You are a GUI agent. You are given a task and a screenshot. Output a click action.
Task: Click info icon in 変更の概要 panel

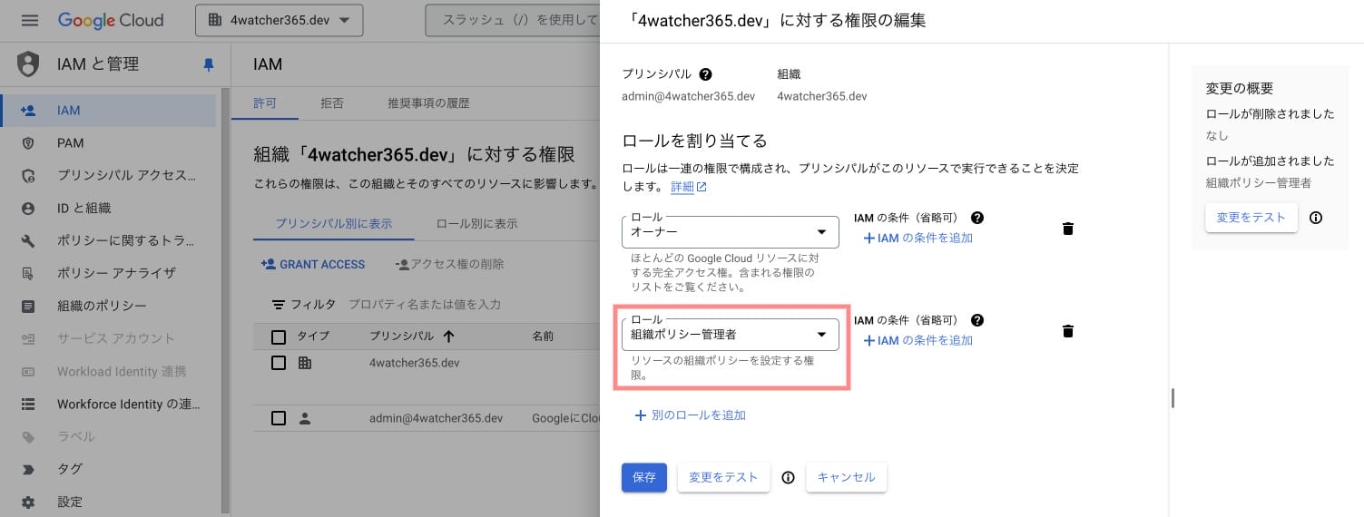pos(1316,218)
